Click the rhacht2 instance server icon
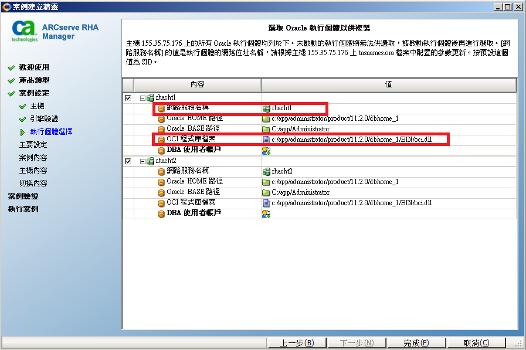The width and height of the screenshot is (526, 350). point(150,161)
